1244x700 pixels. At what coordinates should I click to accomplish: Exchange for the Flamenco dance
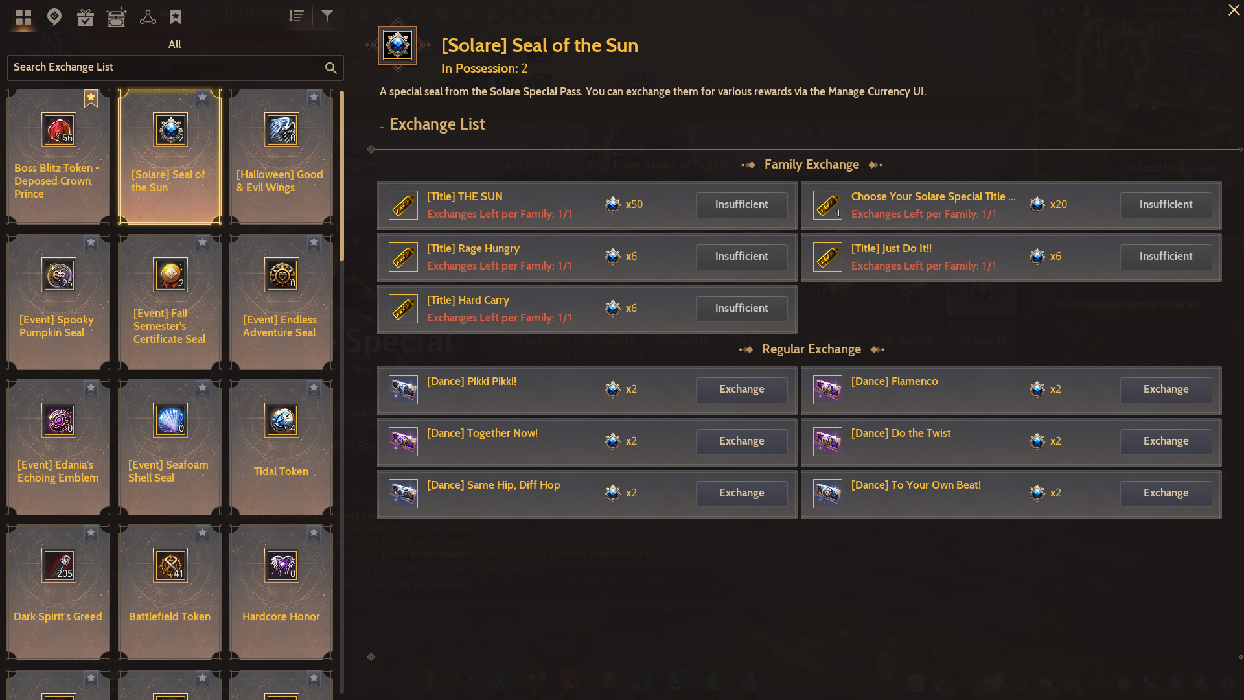[1166, 390]
